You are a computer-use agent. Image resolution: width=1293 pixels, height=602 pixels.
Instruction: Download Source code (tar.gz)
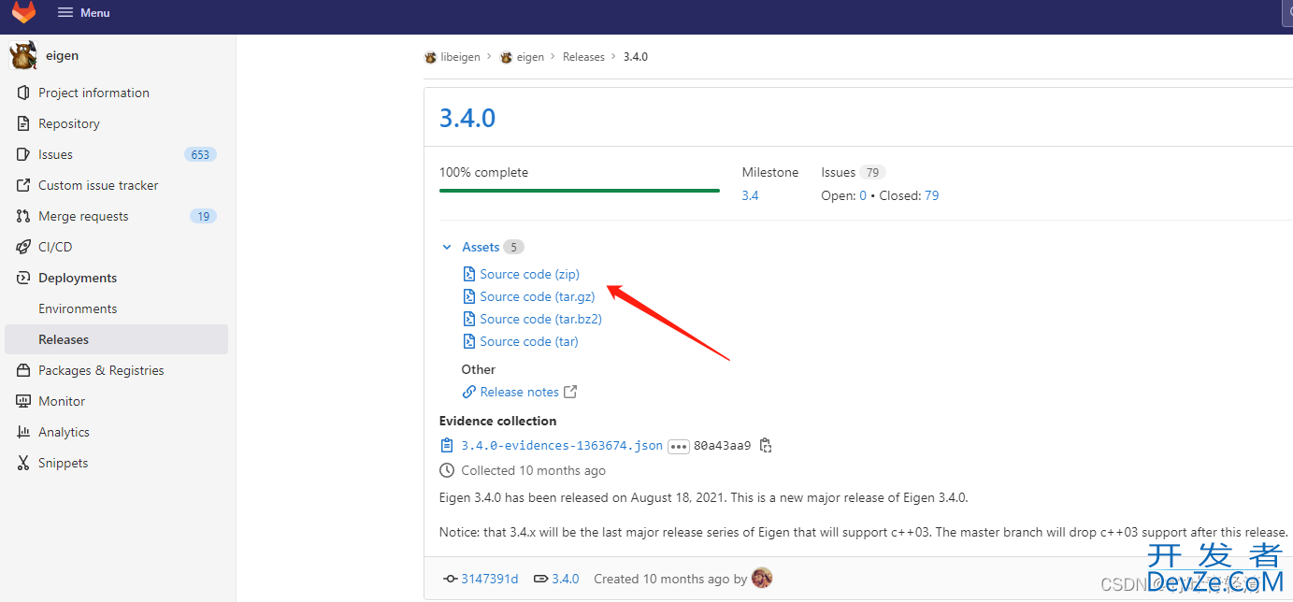coord(537,296)
